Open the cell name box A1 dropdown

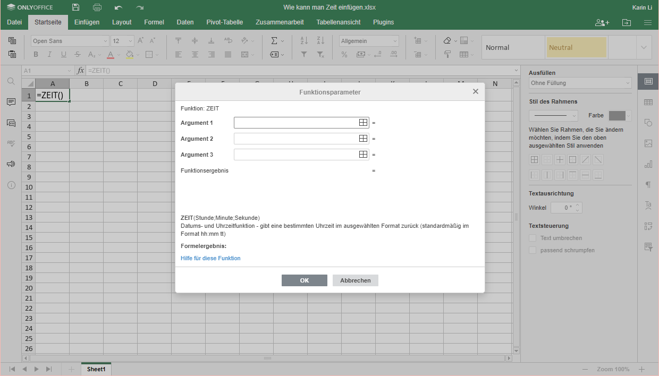click(70, 71)
